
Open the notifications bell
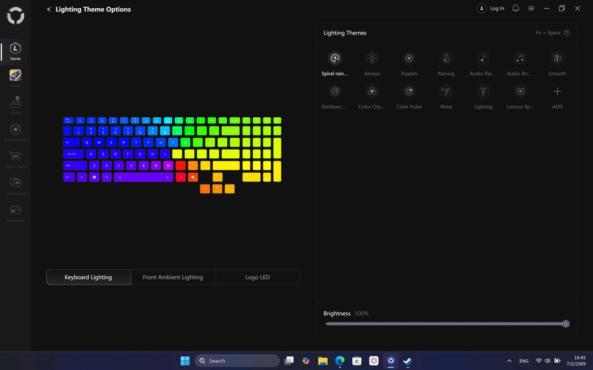click(x=516, y=8)
